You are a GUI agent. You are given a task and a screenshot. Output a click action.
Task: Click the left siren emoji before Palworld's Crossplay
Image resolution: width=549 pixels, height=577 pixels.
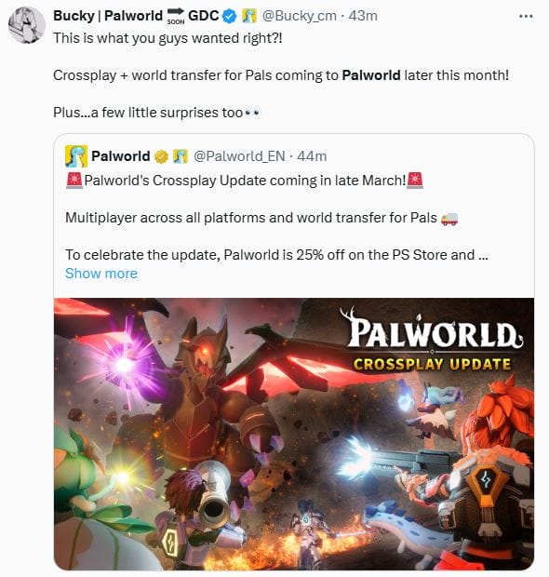click(x=74, y=181)
